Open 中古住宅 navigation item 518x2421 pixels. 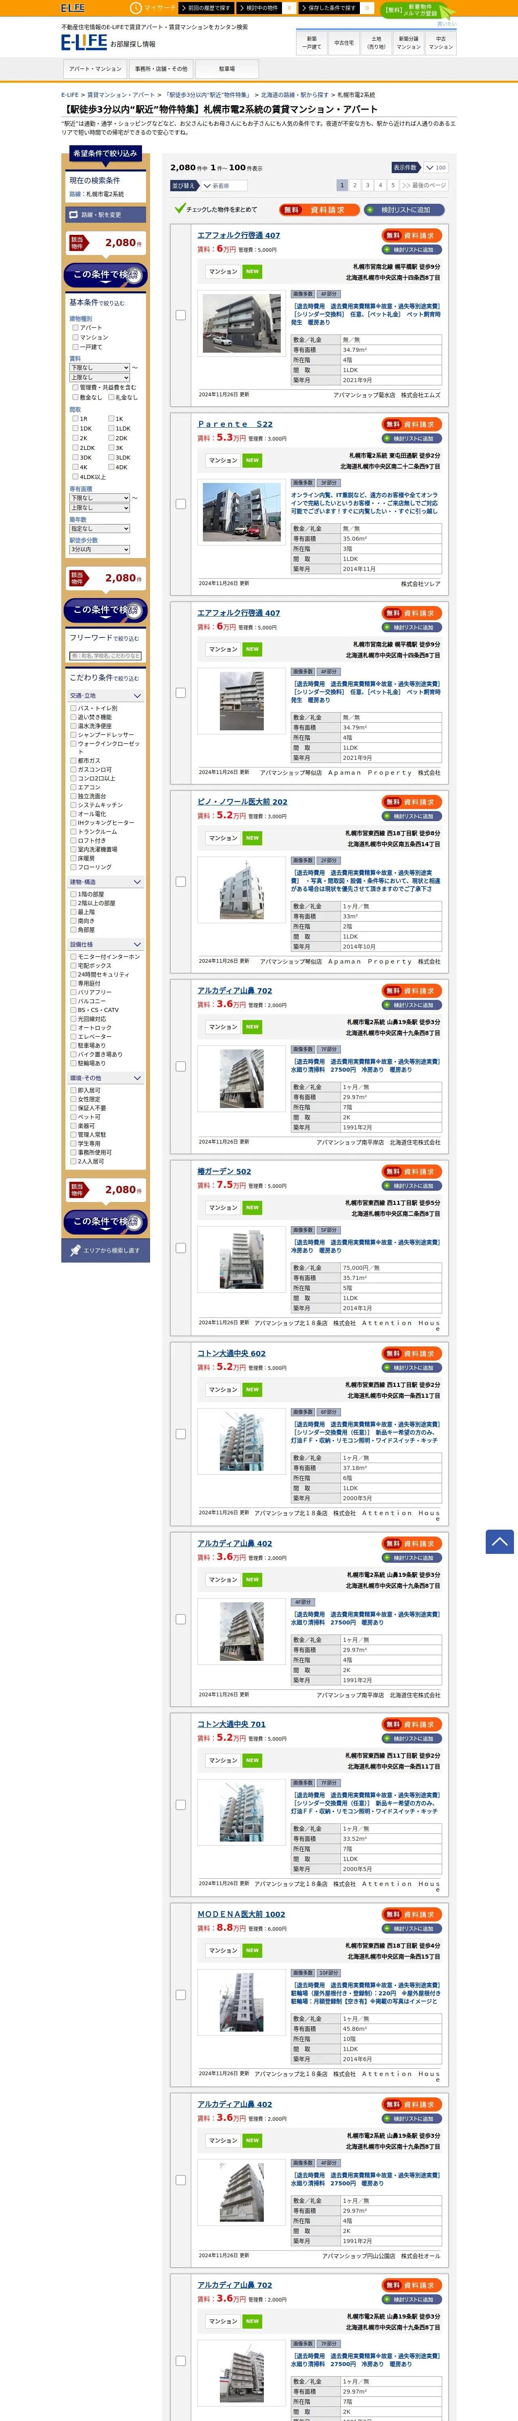(344, 42)
